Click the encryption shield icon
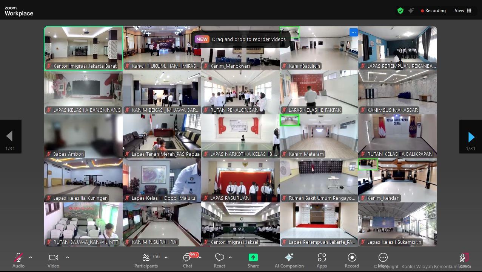Screen dimensions: 482x272 [400, 11]
